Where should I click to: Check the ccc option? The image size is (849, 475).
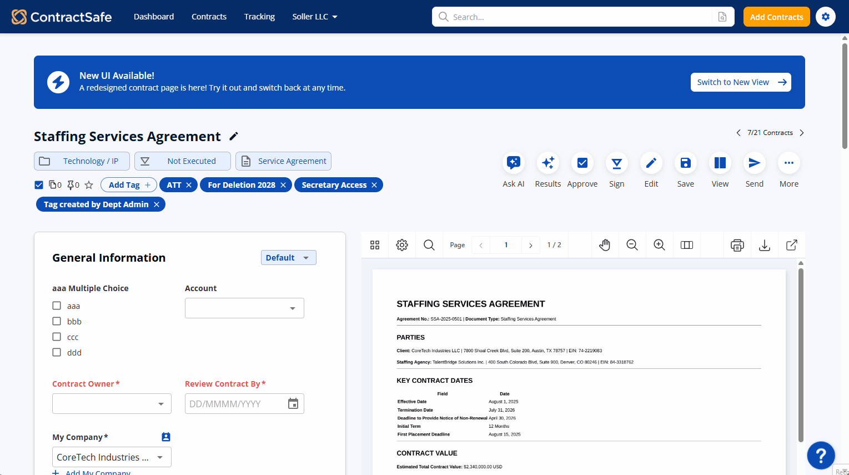pos(57,337)
